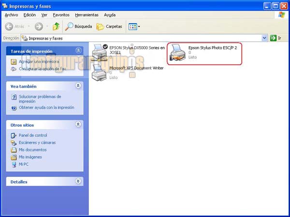This screenshot has height=217, width=290.
Task: Open the Vistas view-mode button
Action: (132, 27)
